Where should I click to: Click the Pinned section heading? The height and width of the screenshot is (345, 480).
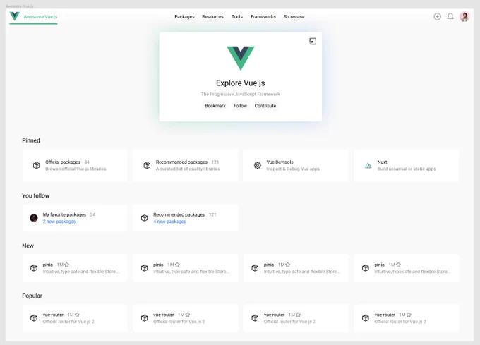pos(31,140)
